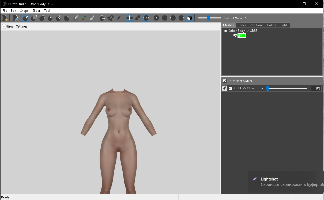The width and height of the screenshot is (324, 200).
Task: Toggle the CBBE -> Other Body checkbox
Action: pyautogui.click(x=231, y=89)
